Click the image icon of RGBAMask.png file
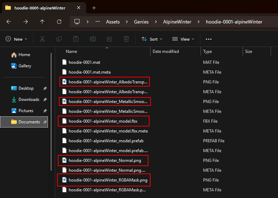 (x=64, y=180)
